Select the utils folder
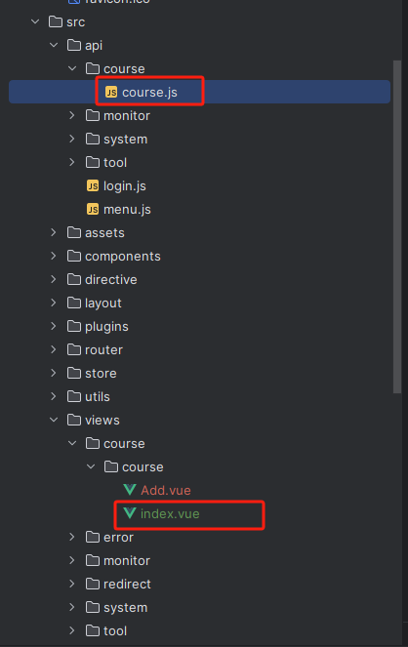 [98, 396]
